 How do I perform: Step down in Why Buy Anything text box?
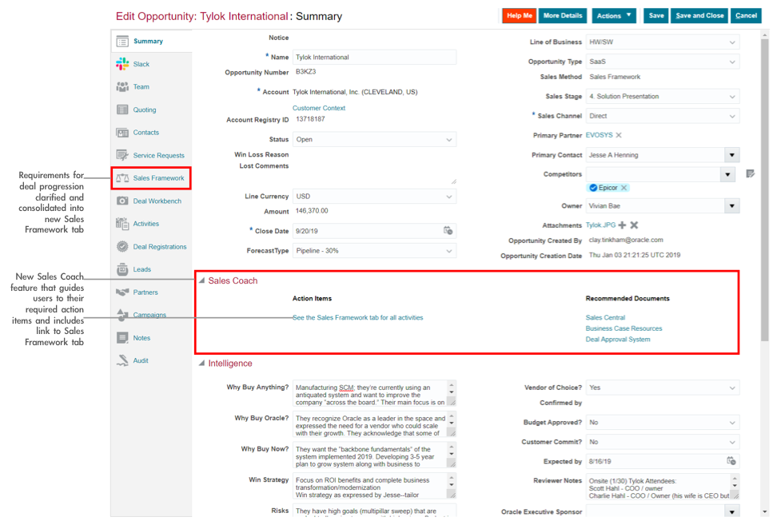click(452, 393)
